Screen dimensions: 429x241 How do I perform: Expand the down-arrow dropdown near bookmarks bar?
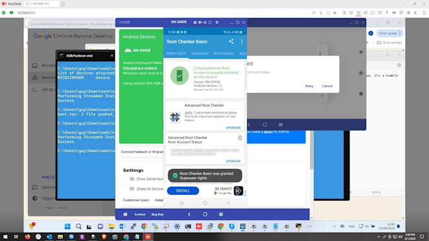coord(361,52)
